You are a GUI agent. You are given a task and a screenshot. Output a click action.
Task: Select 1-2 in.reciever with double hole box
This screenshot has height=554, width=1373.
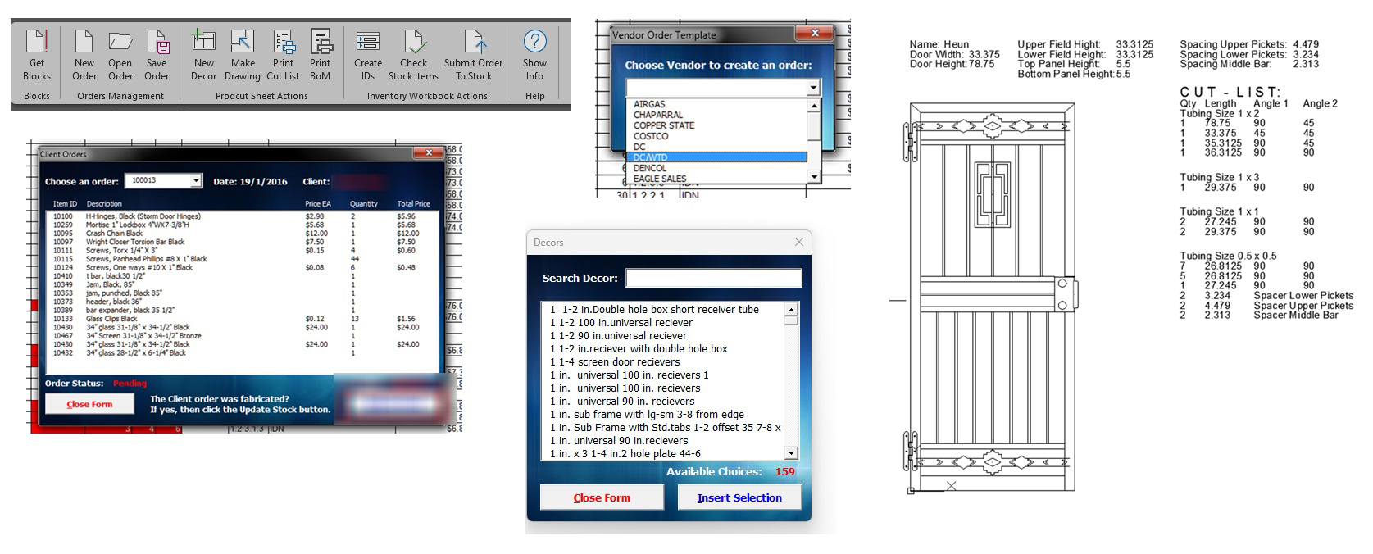click(662, 349)
